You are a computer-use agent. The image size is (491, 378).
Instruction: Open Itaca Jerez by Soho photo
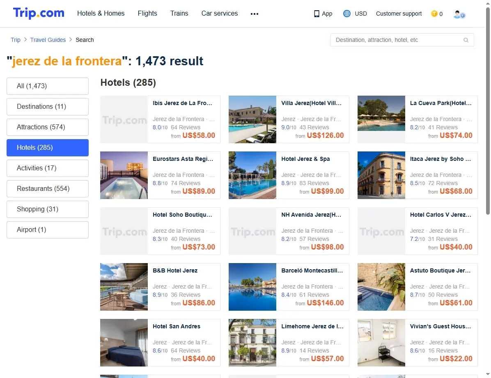tap(381, 175)
